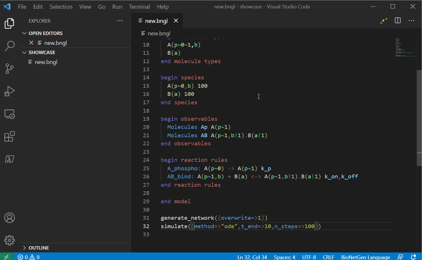Open the Accounts menu icon
The image size is (422, 260).
[10, 218]
